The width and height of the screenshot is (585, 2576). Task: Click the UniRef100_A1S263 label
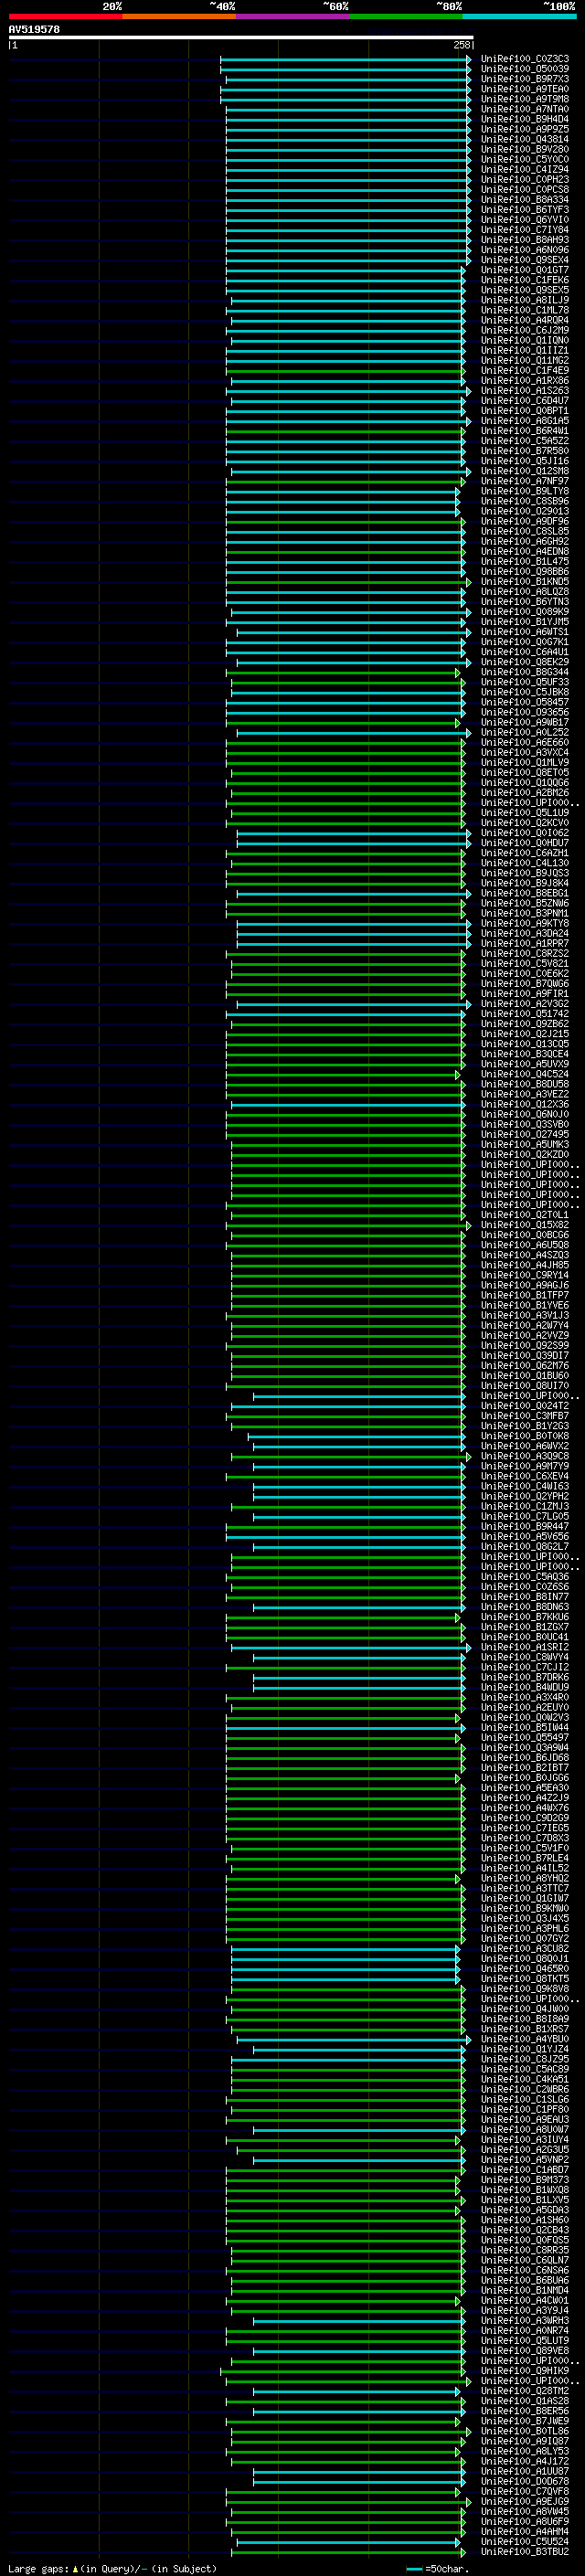(x=524, y=391)
